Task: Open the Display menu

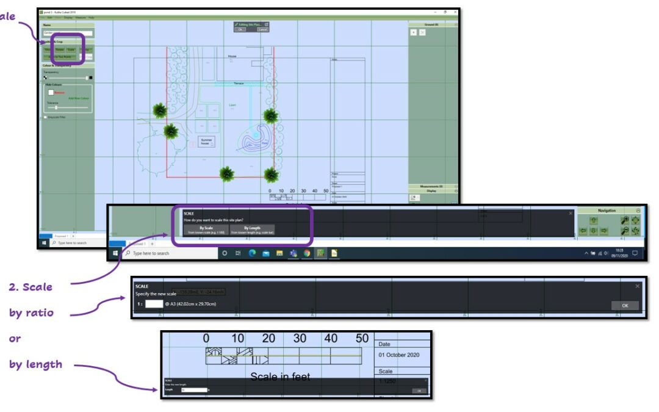Action: click(68, 18)
